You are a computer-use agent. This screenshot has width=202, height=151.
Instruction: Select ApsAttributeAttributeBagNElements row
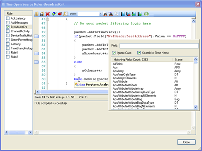pos(152,106)
